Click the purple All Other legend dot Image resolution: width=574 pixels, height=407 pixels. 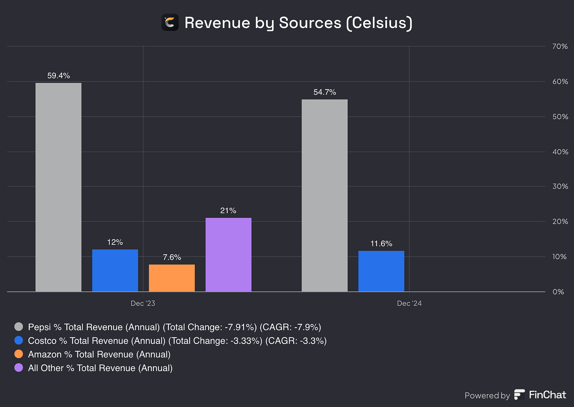point(19,368)
